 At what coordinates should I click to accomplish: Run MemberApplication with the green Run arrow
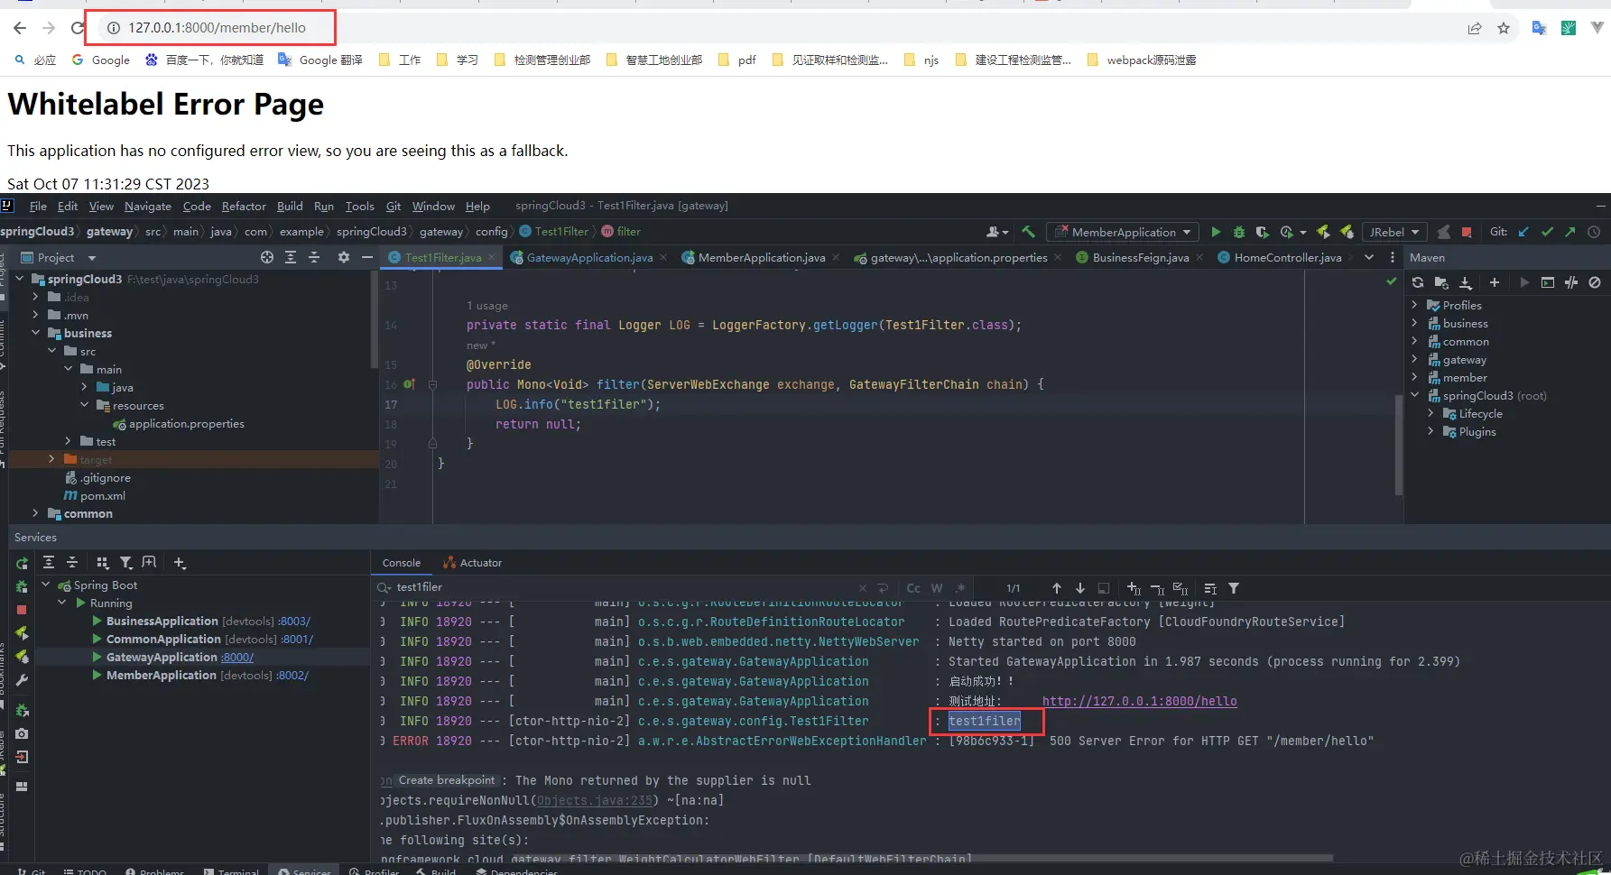point(1216,232)
